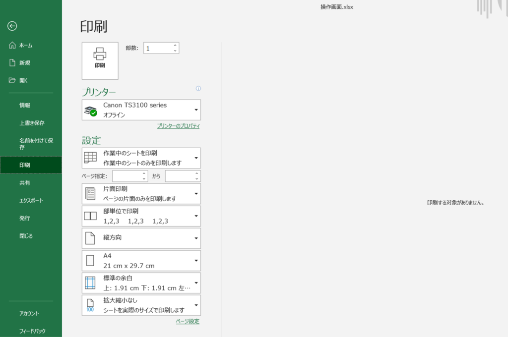Decrease the ending page number after から

tap(197, 179)
